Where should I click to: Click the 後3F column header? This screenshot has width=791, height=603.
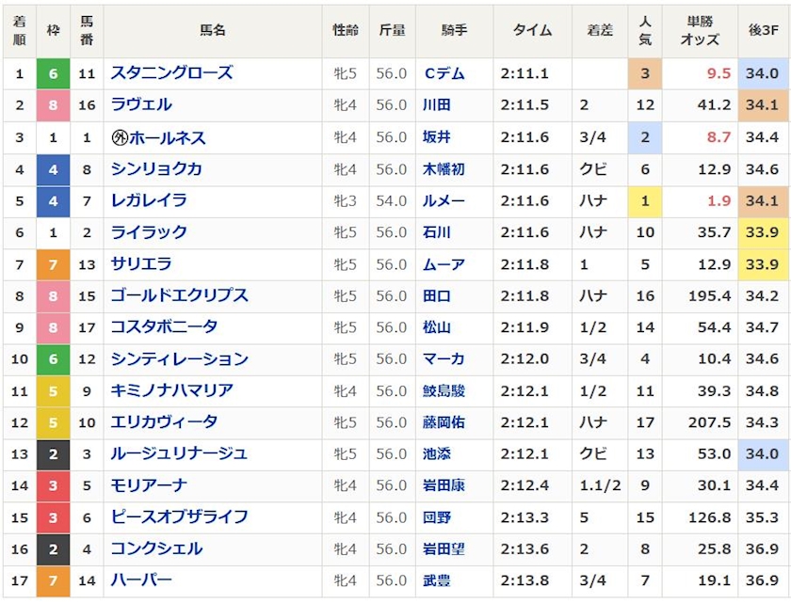[763, 30]
